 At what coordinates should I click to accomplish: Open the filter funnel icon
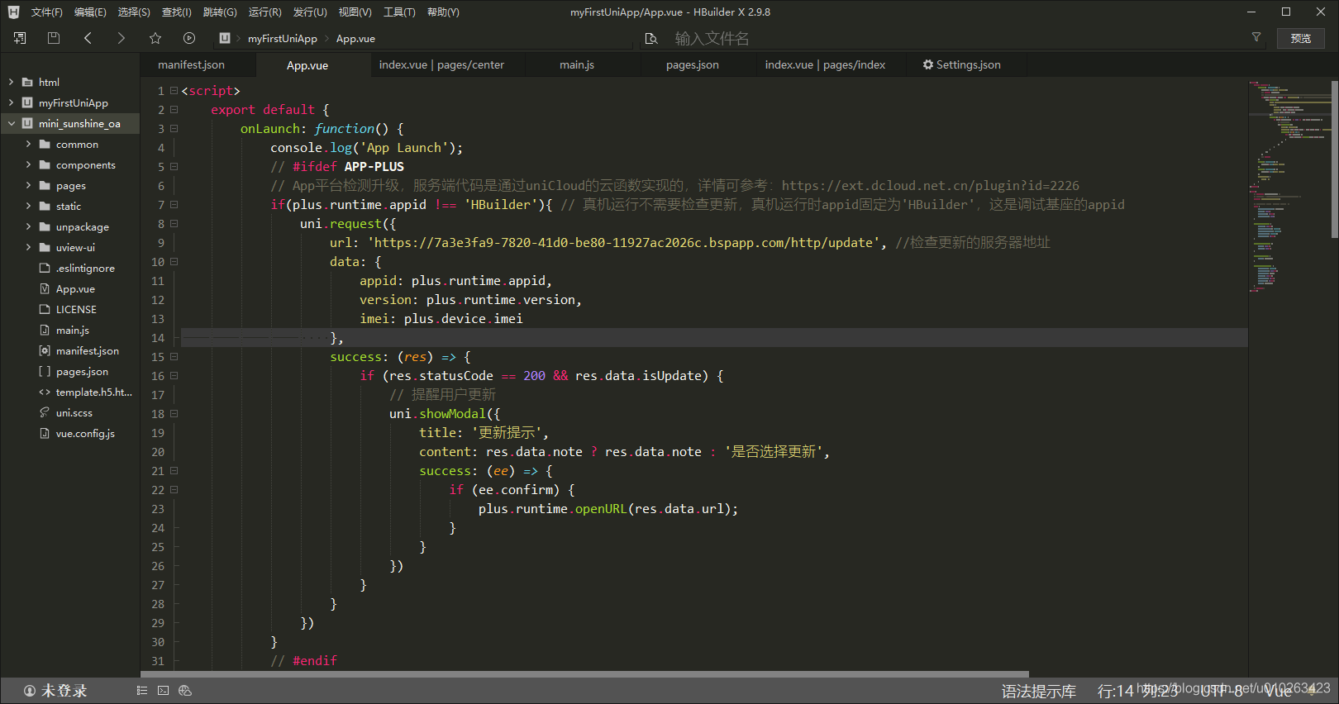point(1256,37)
